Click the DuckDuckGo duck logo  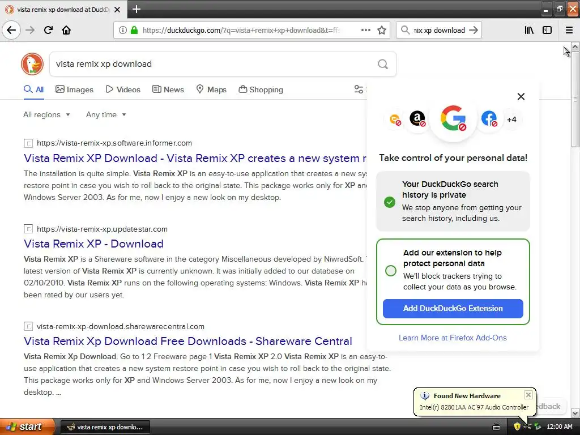(x=32, y=64)
